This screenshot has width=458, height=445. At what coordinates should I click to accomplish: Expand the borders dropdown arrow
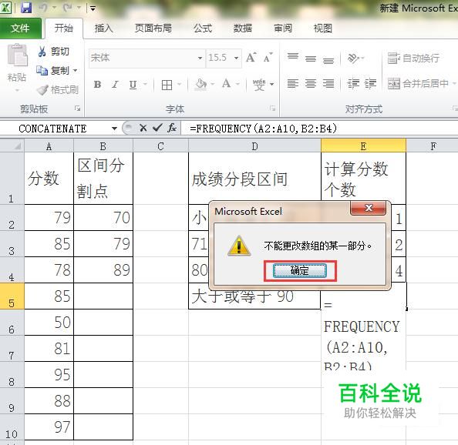180,85
